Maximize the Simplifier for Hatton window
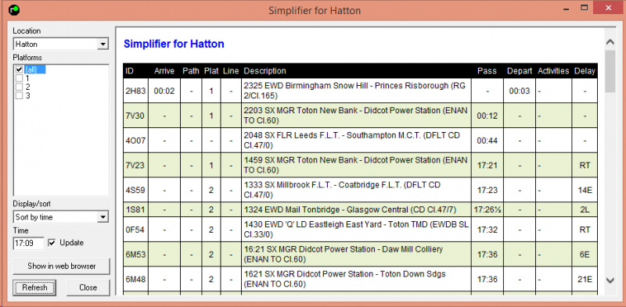Image resolution: width=626 pixels, height=307 pixels. pos(585,8)
